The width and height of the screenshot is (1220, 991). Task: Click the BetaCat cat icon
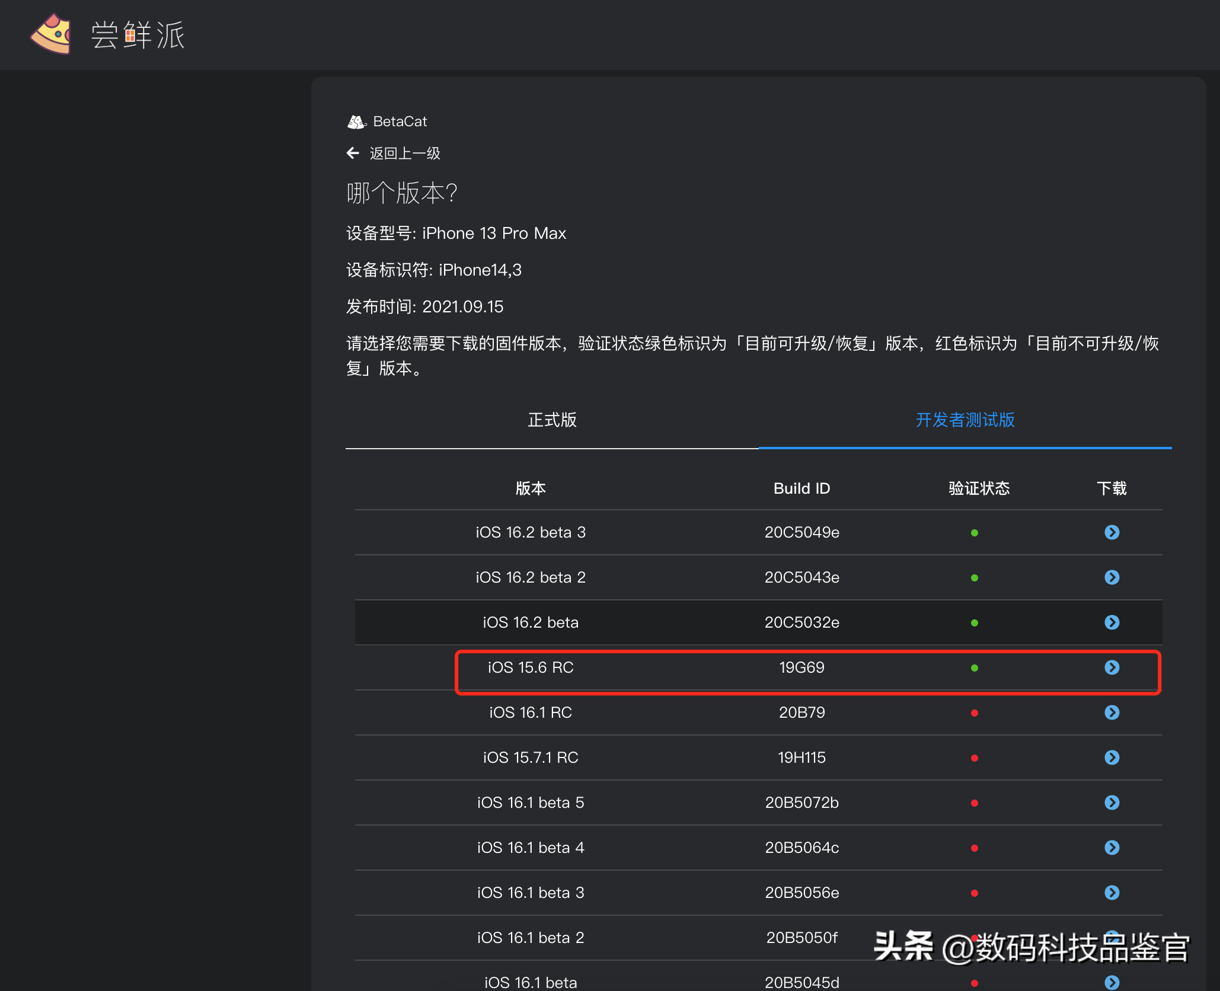point(356,121)
